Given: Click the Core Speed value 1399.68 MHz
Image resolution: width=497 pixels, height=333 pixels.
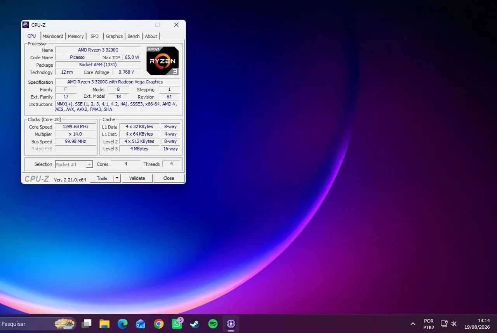Looking at the screenshot, I should coord(76,127).
